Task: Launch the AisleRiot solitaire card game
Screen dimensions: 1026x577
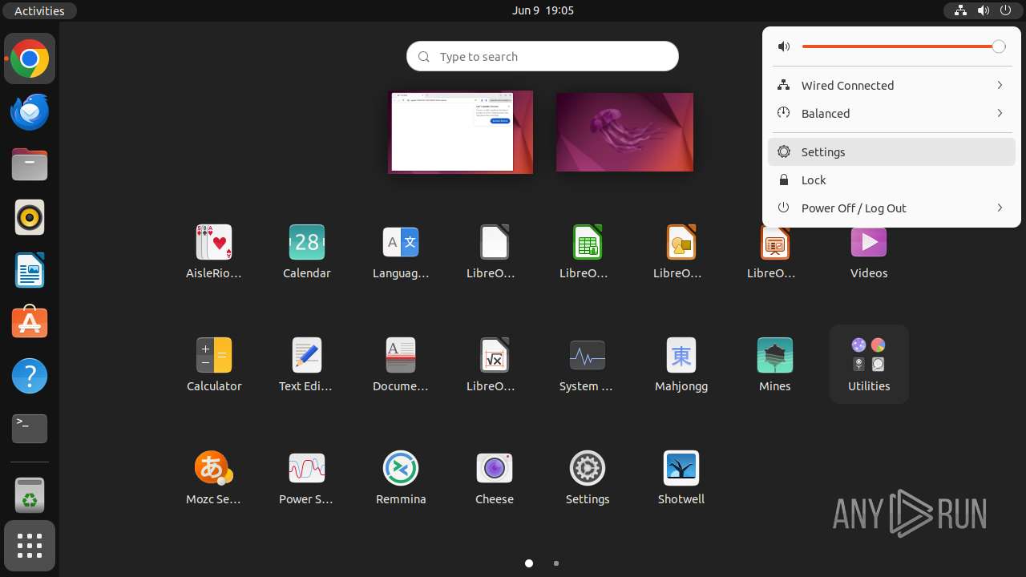Action: pos(214,252)
